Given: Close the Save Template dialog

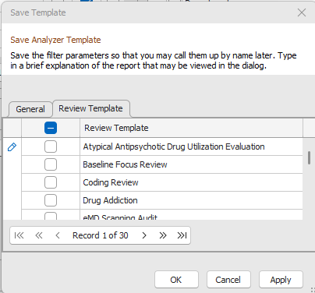Looking at the screenshot, I should (302, 12).
